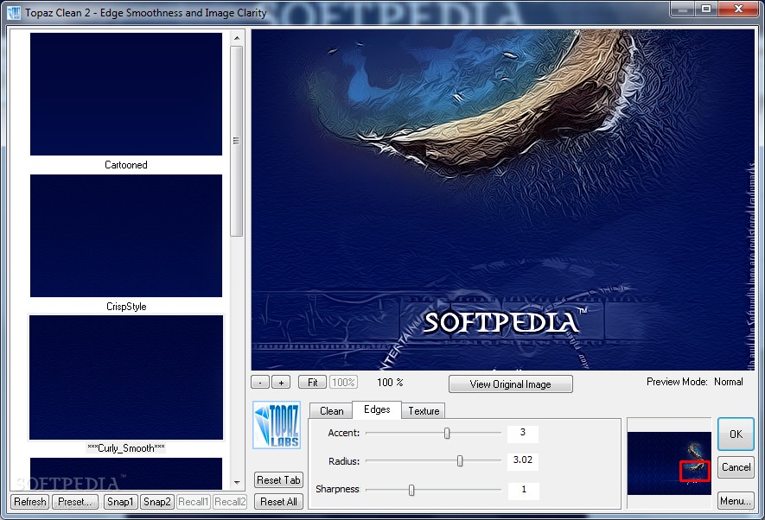
Task: Switch to the Edges tab
Action: 377,409
